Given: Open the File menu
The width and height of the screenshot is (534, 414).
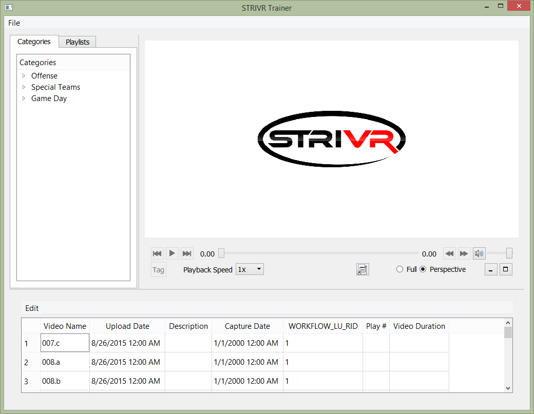Looking at the screenshot, I should [x=14, y=23].
